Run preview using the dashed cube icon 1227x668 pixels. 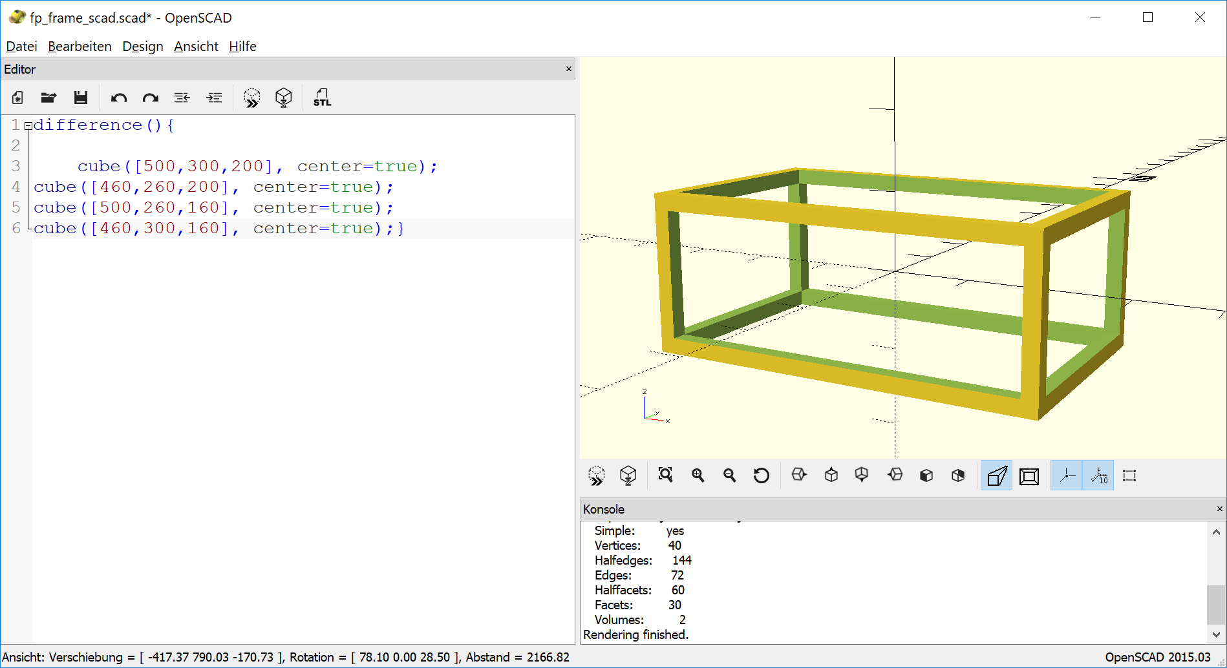251,97
